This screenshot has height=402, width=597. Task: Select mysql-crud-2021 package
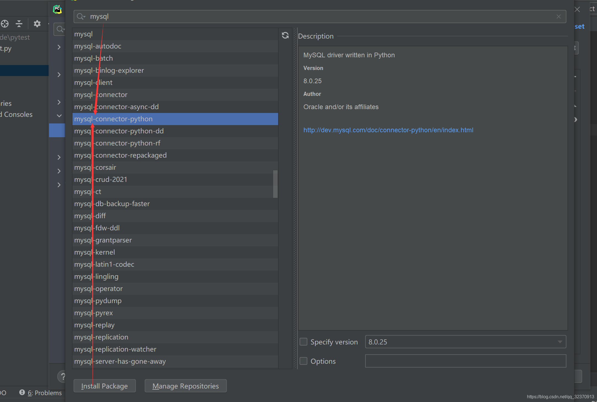175,180
